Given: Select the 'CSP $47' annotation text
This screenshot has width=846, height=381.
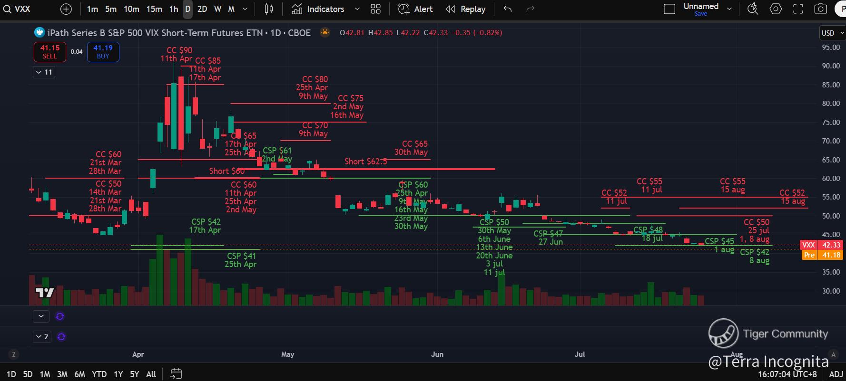Looking at the screenshot, I should [548, 234].
